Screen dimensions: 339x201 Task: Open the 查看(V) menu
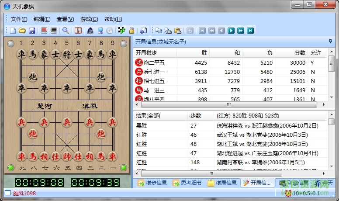[65, 19]
